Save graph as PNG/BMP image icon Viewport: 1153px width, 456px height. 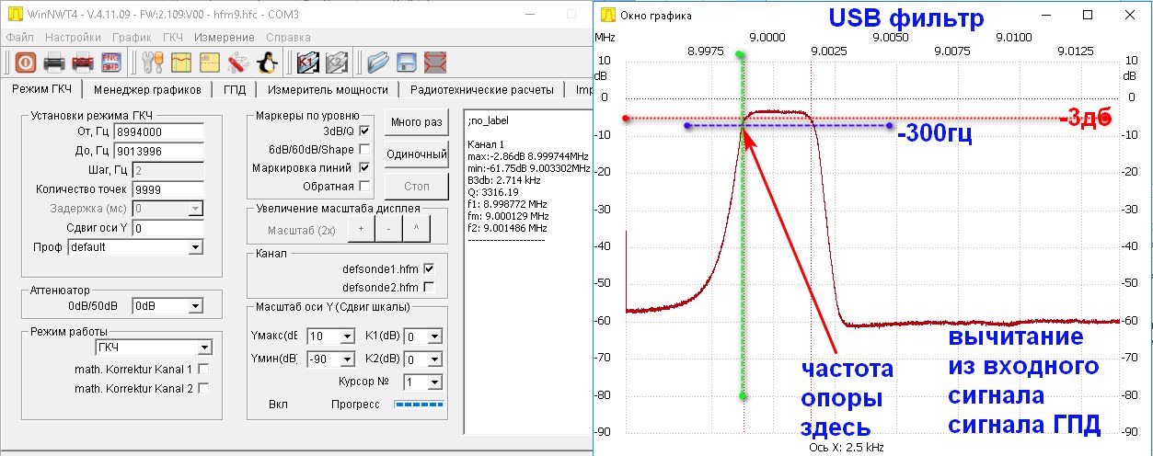tap(111, 63)
